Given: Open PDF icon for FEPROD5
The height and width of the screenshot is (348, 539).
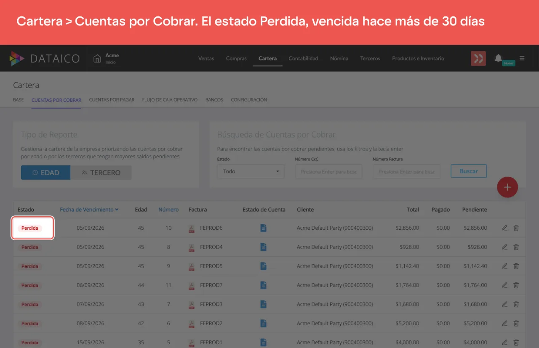Looking at the screenshot, I should pos(191,266).
